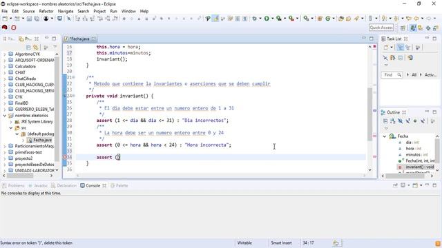The height and width of the screenshot is (248, 442).
Task: Click the External Tools run icon
Action: (x=291, y=19)
